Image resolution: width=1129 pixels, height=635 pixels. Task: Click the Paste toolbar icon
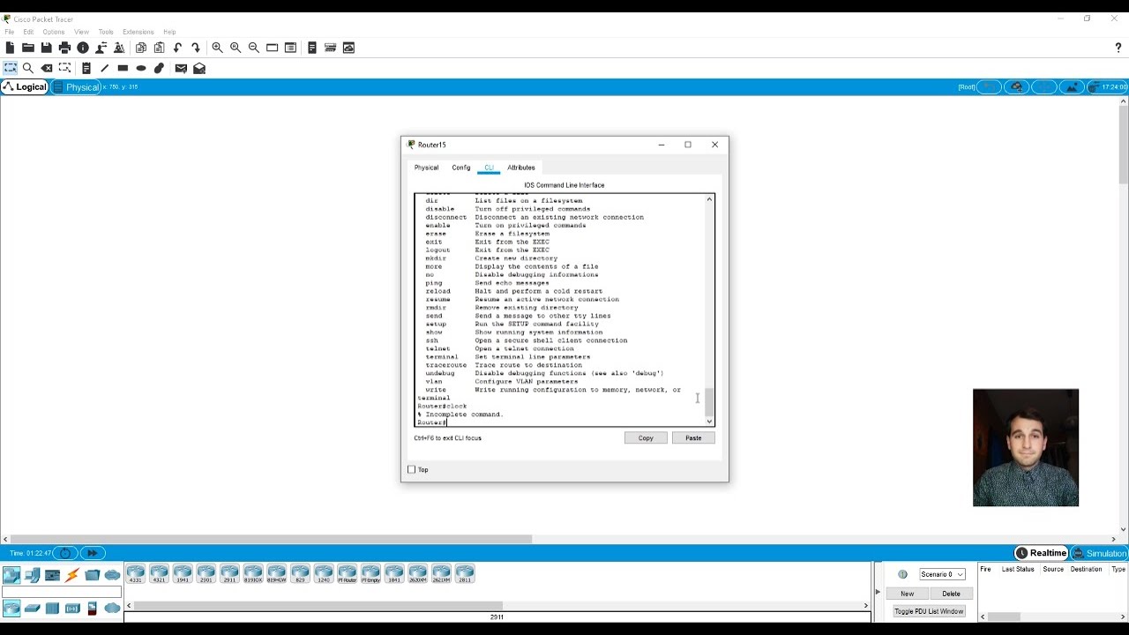coord(160,48)
